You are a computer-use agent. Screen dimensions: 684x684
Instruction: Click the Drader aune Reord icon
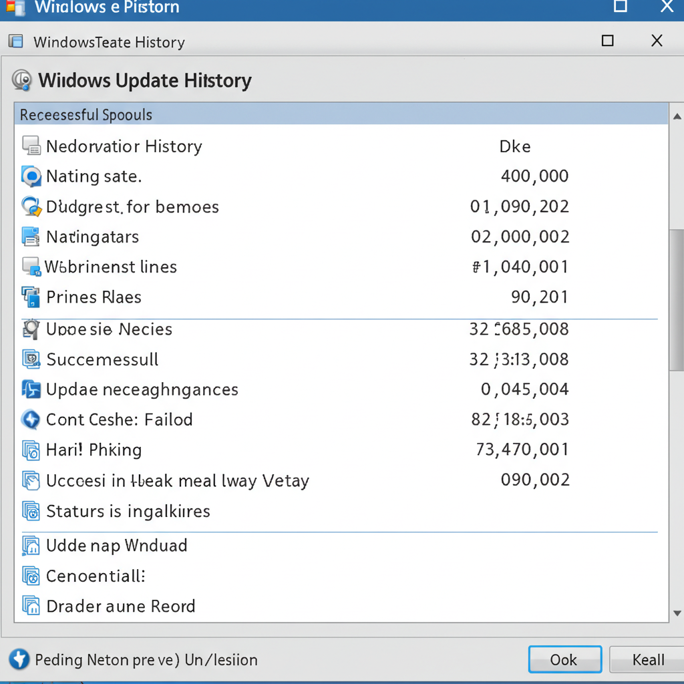pyautogui.click(x=31, y=606)
